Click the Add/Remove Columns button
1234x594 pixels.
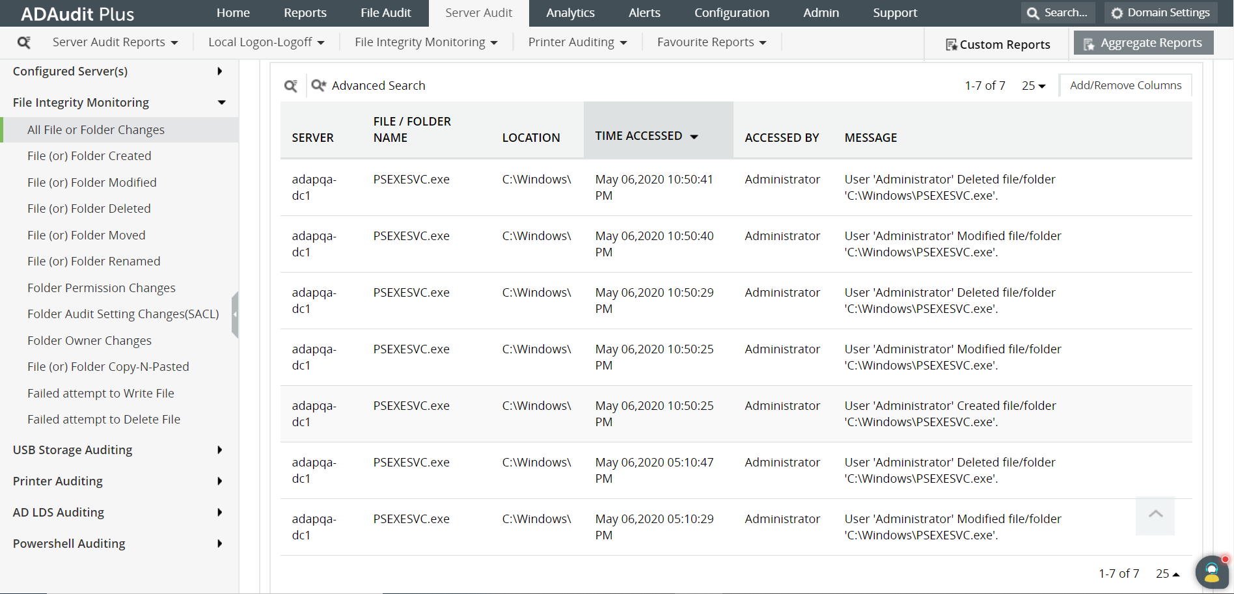(1125, 85)
